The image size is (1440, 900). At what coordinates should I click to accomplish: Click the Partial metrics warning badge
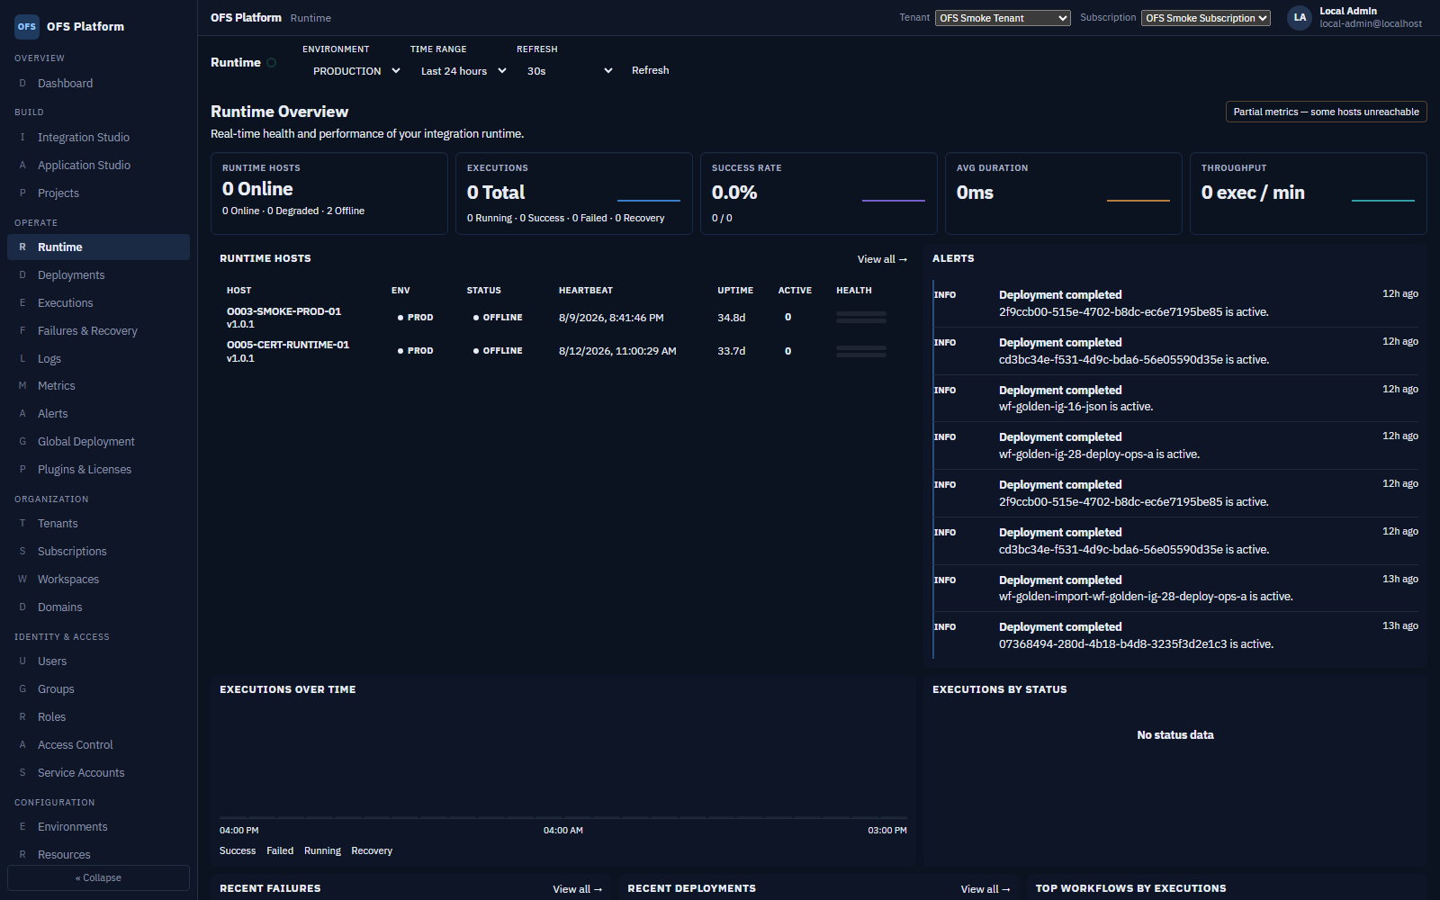(1327, 112)
